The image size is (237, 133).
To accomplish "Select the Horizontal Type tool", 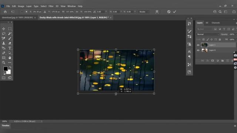I will (10, 48).
